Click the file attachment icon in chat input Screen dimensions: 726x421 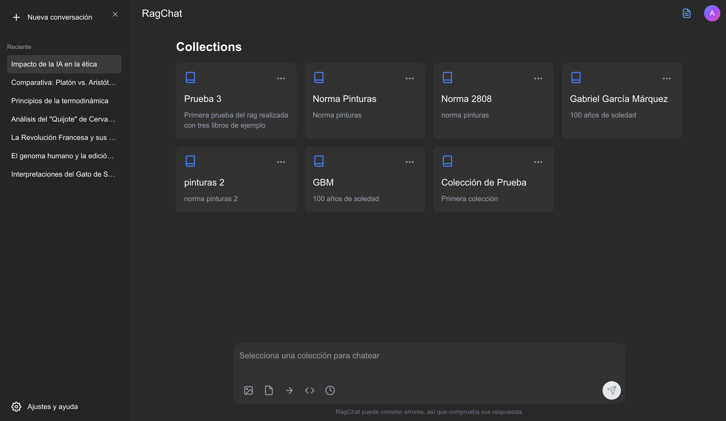pyautogui.click(x=269, y=390)
